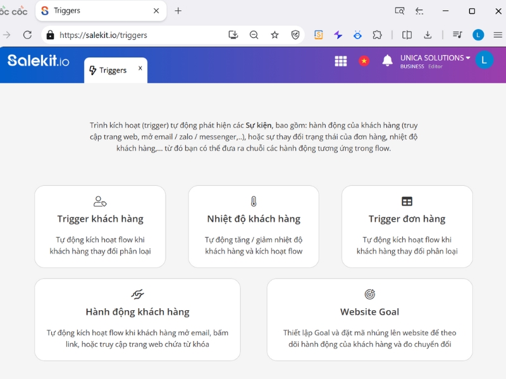Click the bookmark star in the address bar

[x=275, y=35]
